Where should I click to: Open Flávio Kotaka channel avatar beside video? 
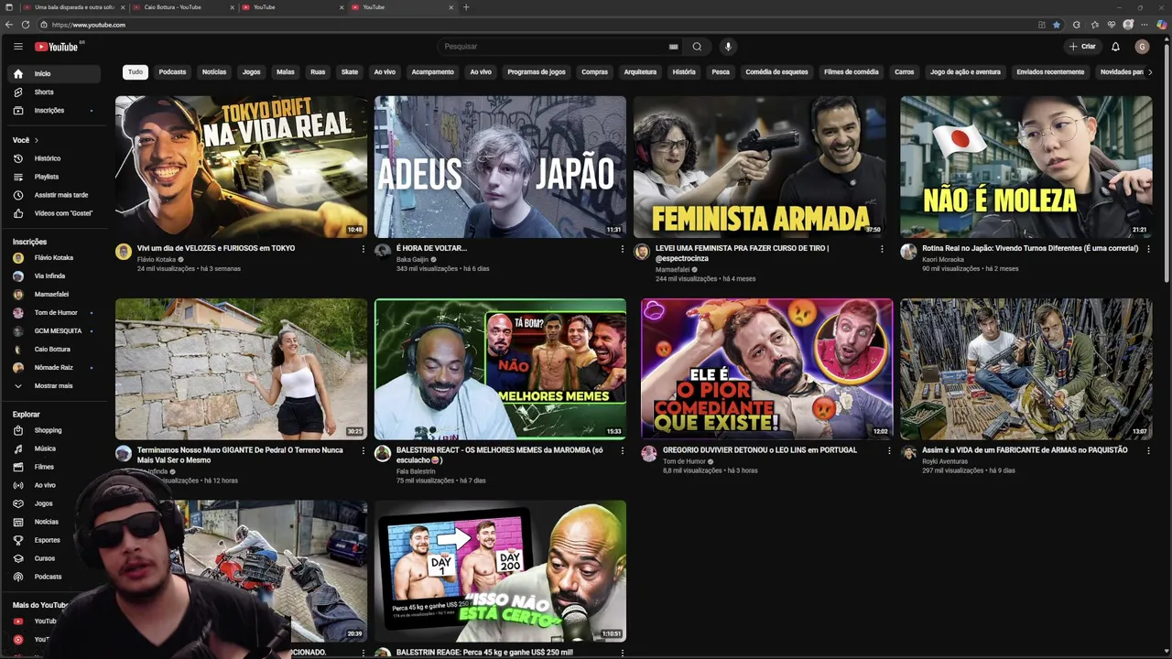(124, 252)
